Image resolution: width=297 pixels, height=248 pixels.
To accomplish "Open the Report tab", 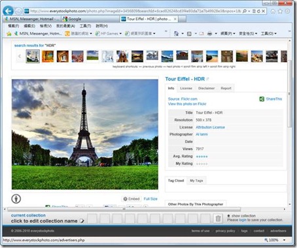I will coord(226,88).
